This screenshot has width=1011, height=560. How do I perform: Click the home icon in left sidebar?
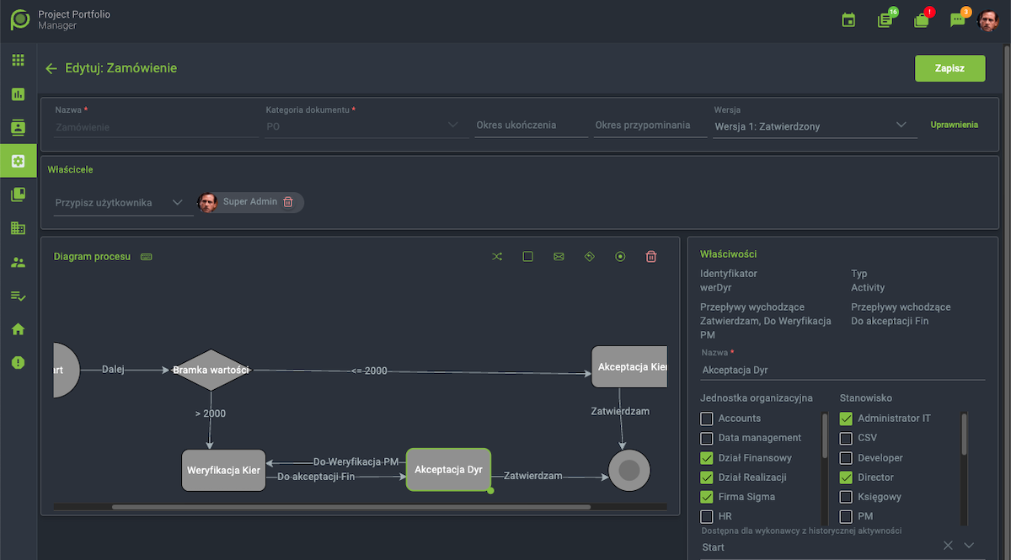click(x=18, y=329)
